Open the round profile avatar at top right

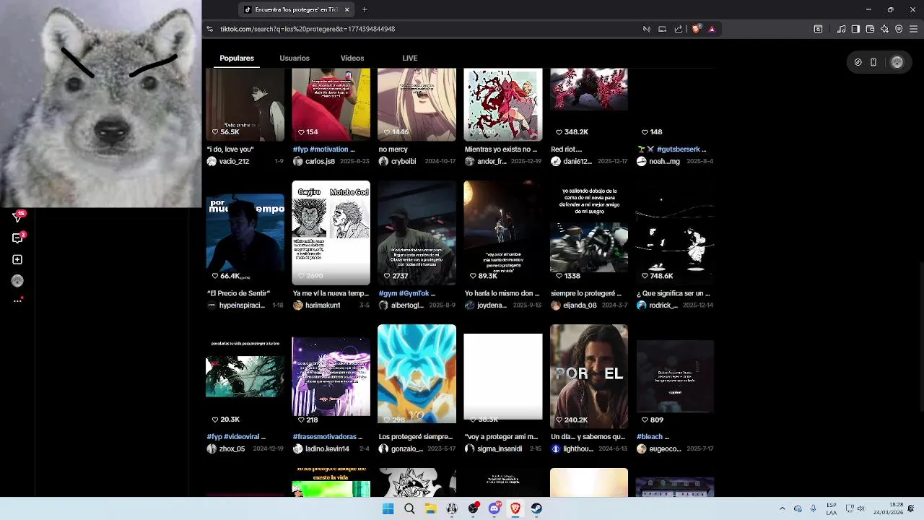[897, 62]
